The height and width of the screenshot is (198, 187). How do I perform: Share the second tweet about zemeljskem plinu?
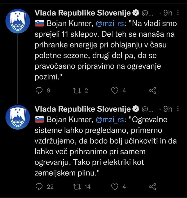pyautogui.click(x=153, y=187)
